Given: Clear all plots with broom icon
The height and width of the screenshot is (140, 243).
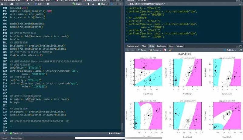Looking at the screenshot, I should 170,50.
